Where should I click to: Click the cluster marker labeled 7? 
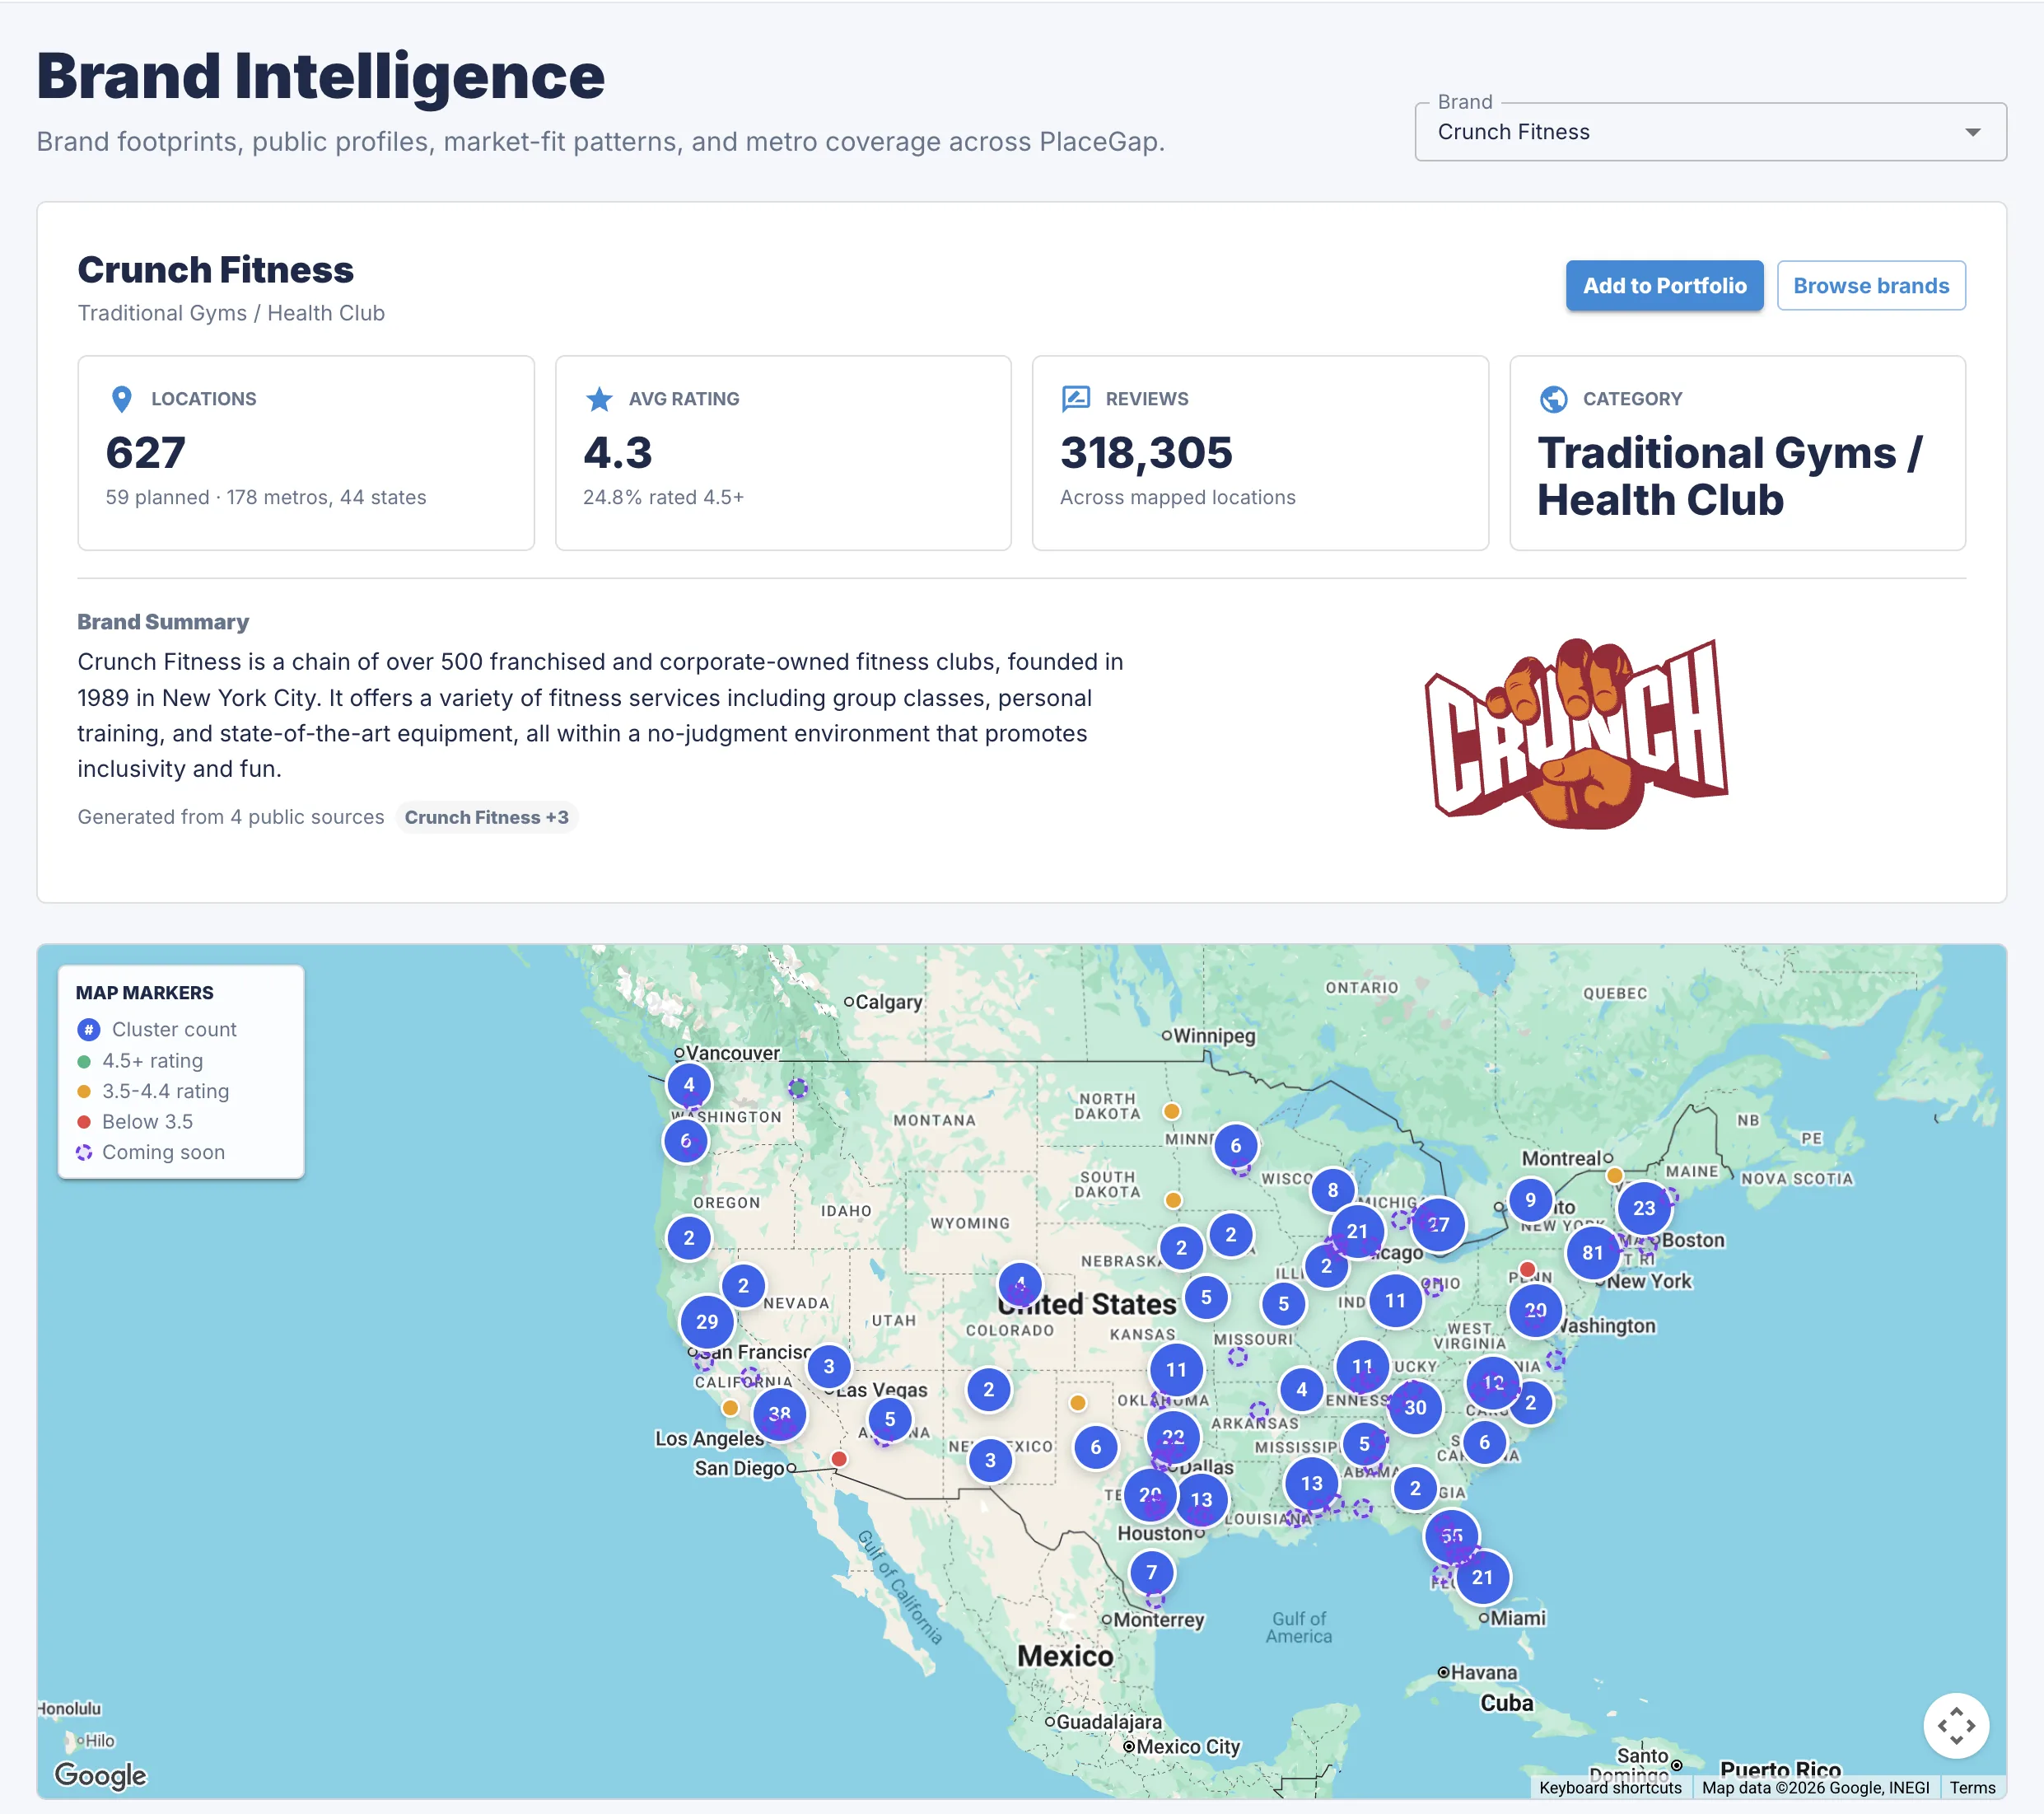1151,1572
